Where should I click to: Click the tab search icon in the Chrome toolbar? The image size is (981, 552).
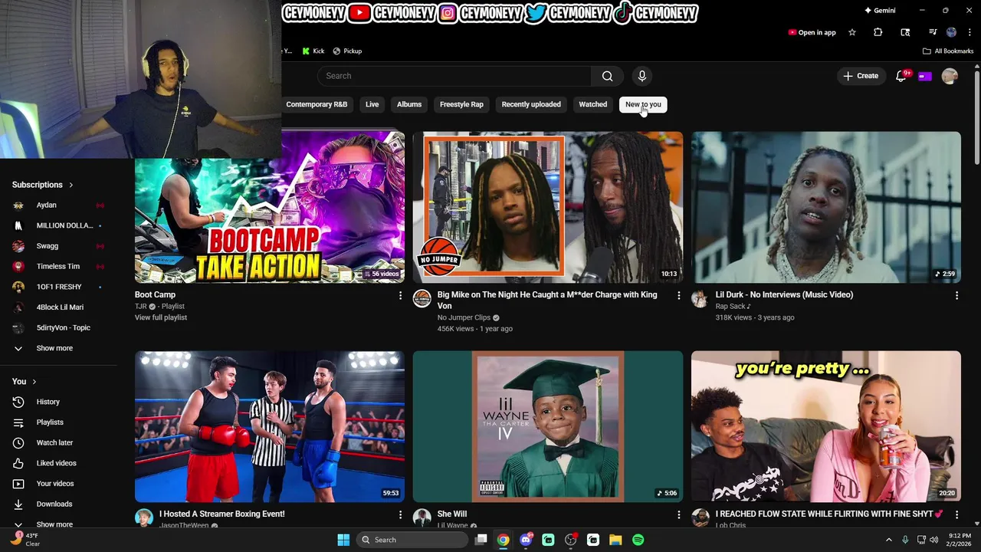(905, 32)
